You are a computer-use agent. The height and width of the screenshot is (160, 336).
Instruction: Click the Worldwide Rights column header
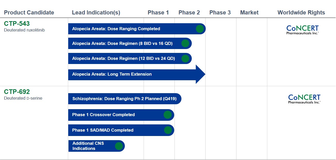point(301,12)
